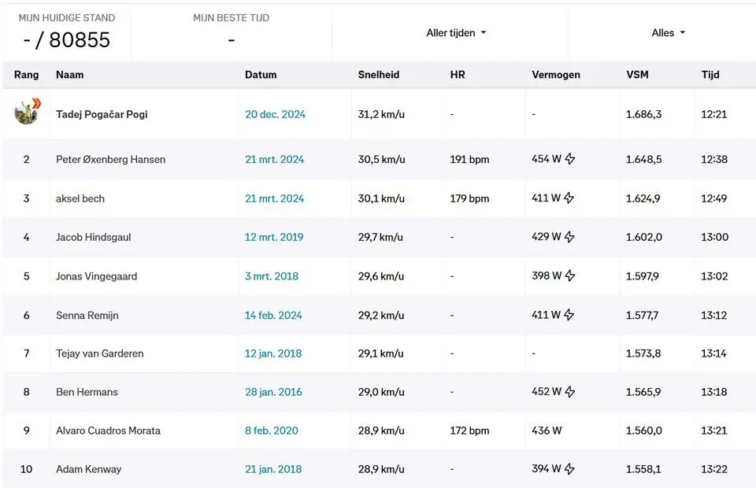
Task: Click power meter icon on Senna Remijn row
Action: point(569,315)
